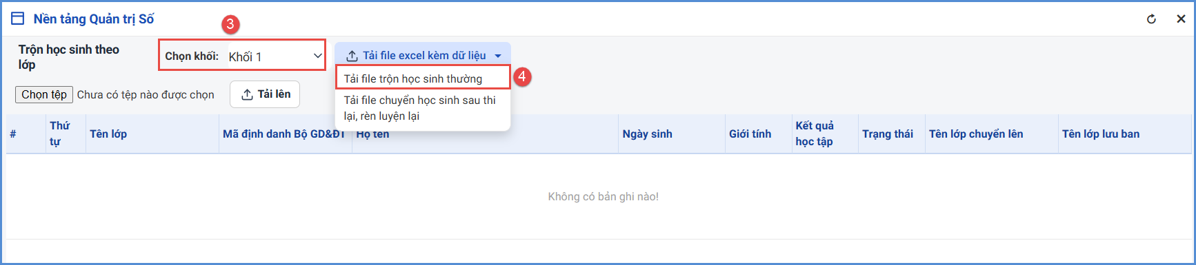Screen dimensions: 1196x265
Task: Click Chưa có tệp nào được chọn text
Action: pyautogui.click(x=146, y=95)
